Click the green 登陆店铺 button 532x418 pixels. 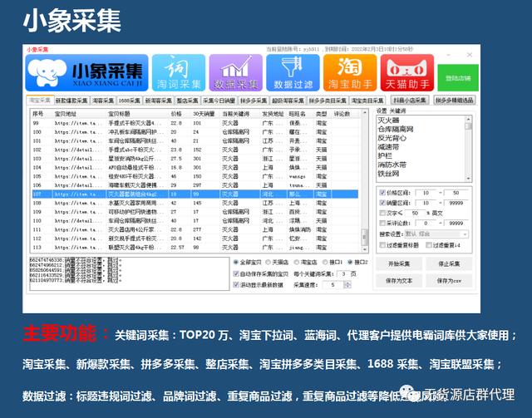click(456, 77)
